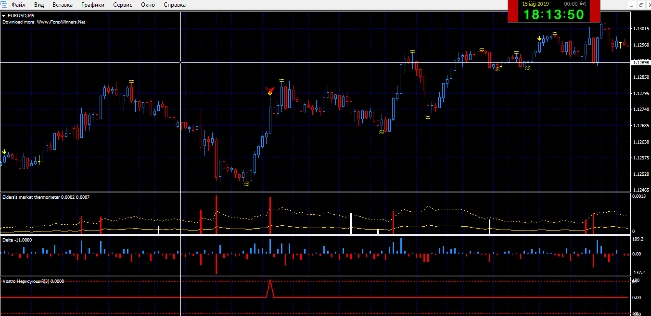The height and width of the screenshot is (316, 651).
Task: Click the -137.2 Delta scale value
Action: (639, 272)
